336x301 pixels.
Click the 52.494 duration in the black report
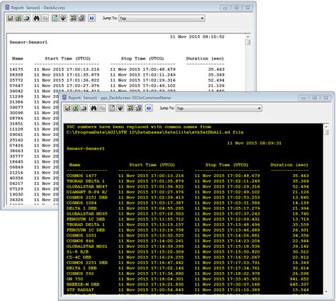[x=301, y=186]
